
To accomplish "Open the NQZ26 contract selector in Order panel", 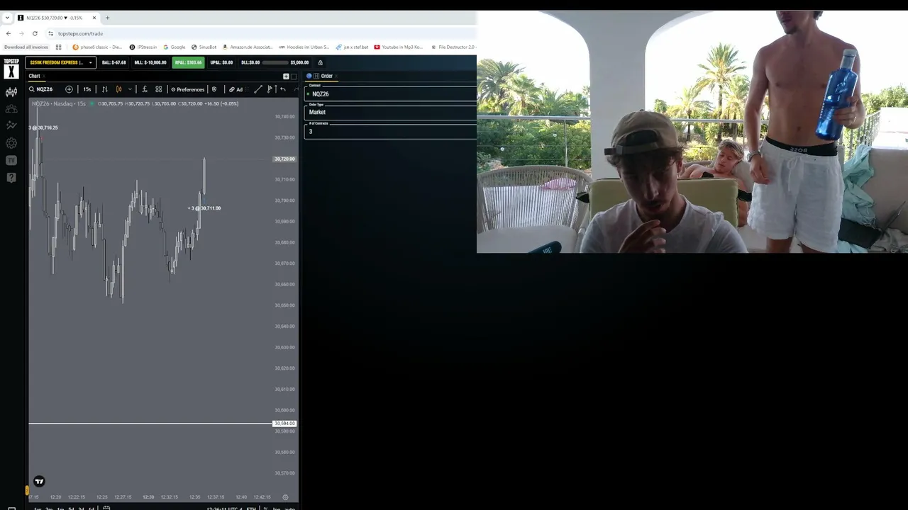I will coord(391,93).
